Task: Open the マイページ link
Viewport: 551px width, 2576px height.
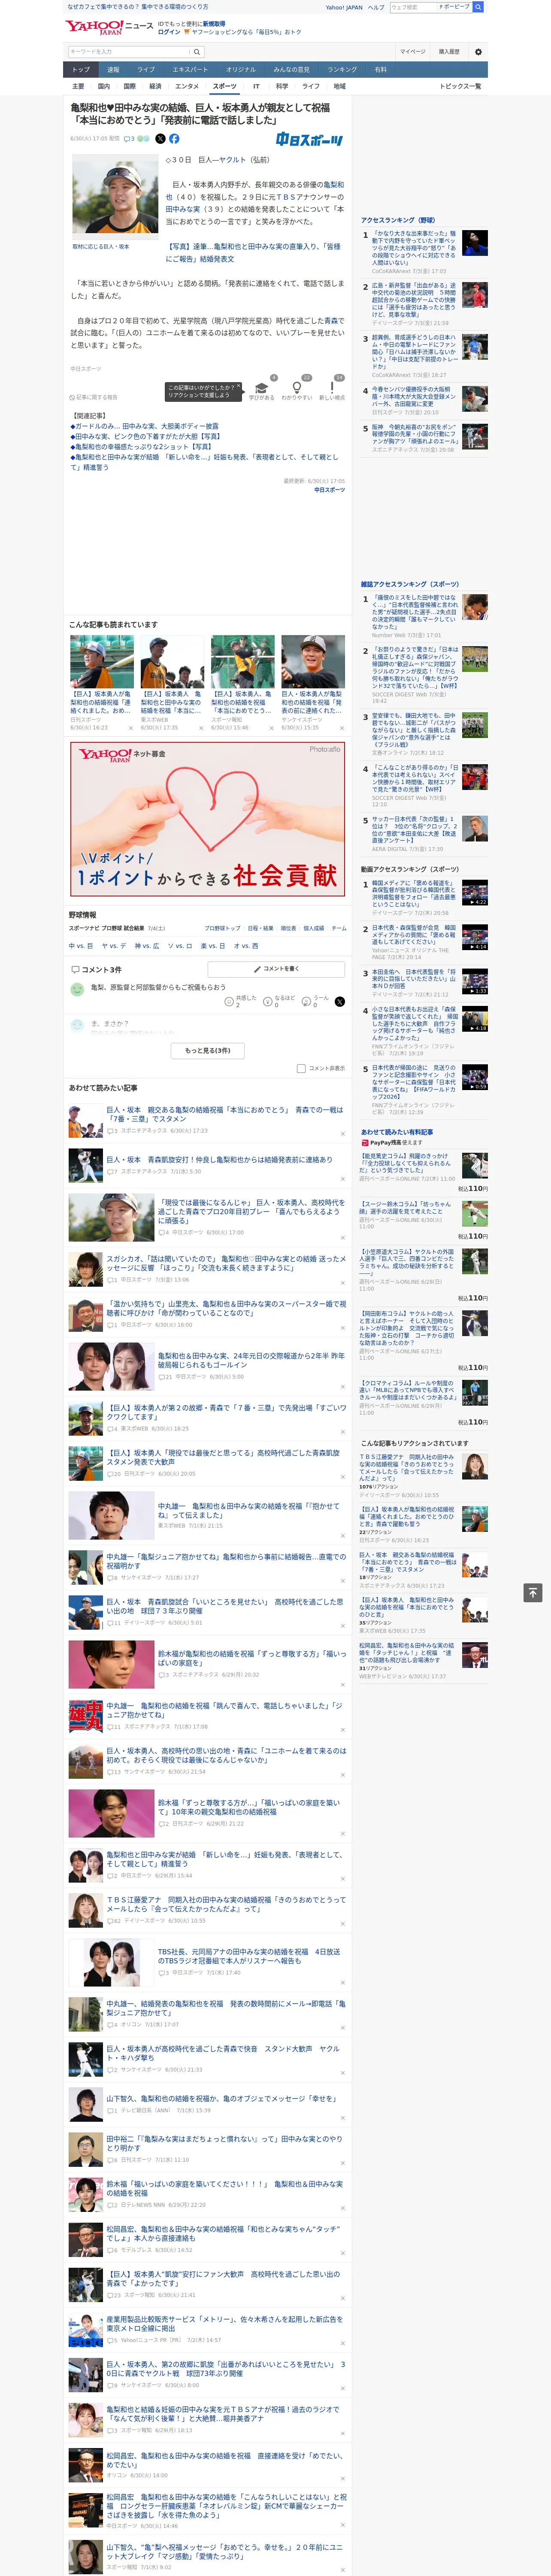Action: pos(412,52)
